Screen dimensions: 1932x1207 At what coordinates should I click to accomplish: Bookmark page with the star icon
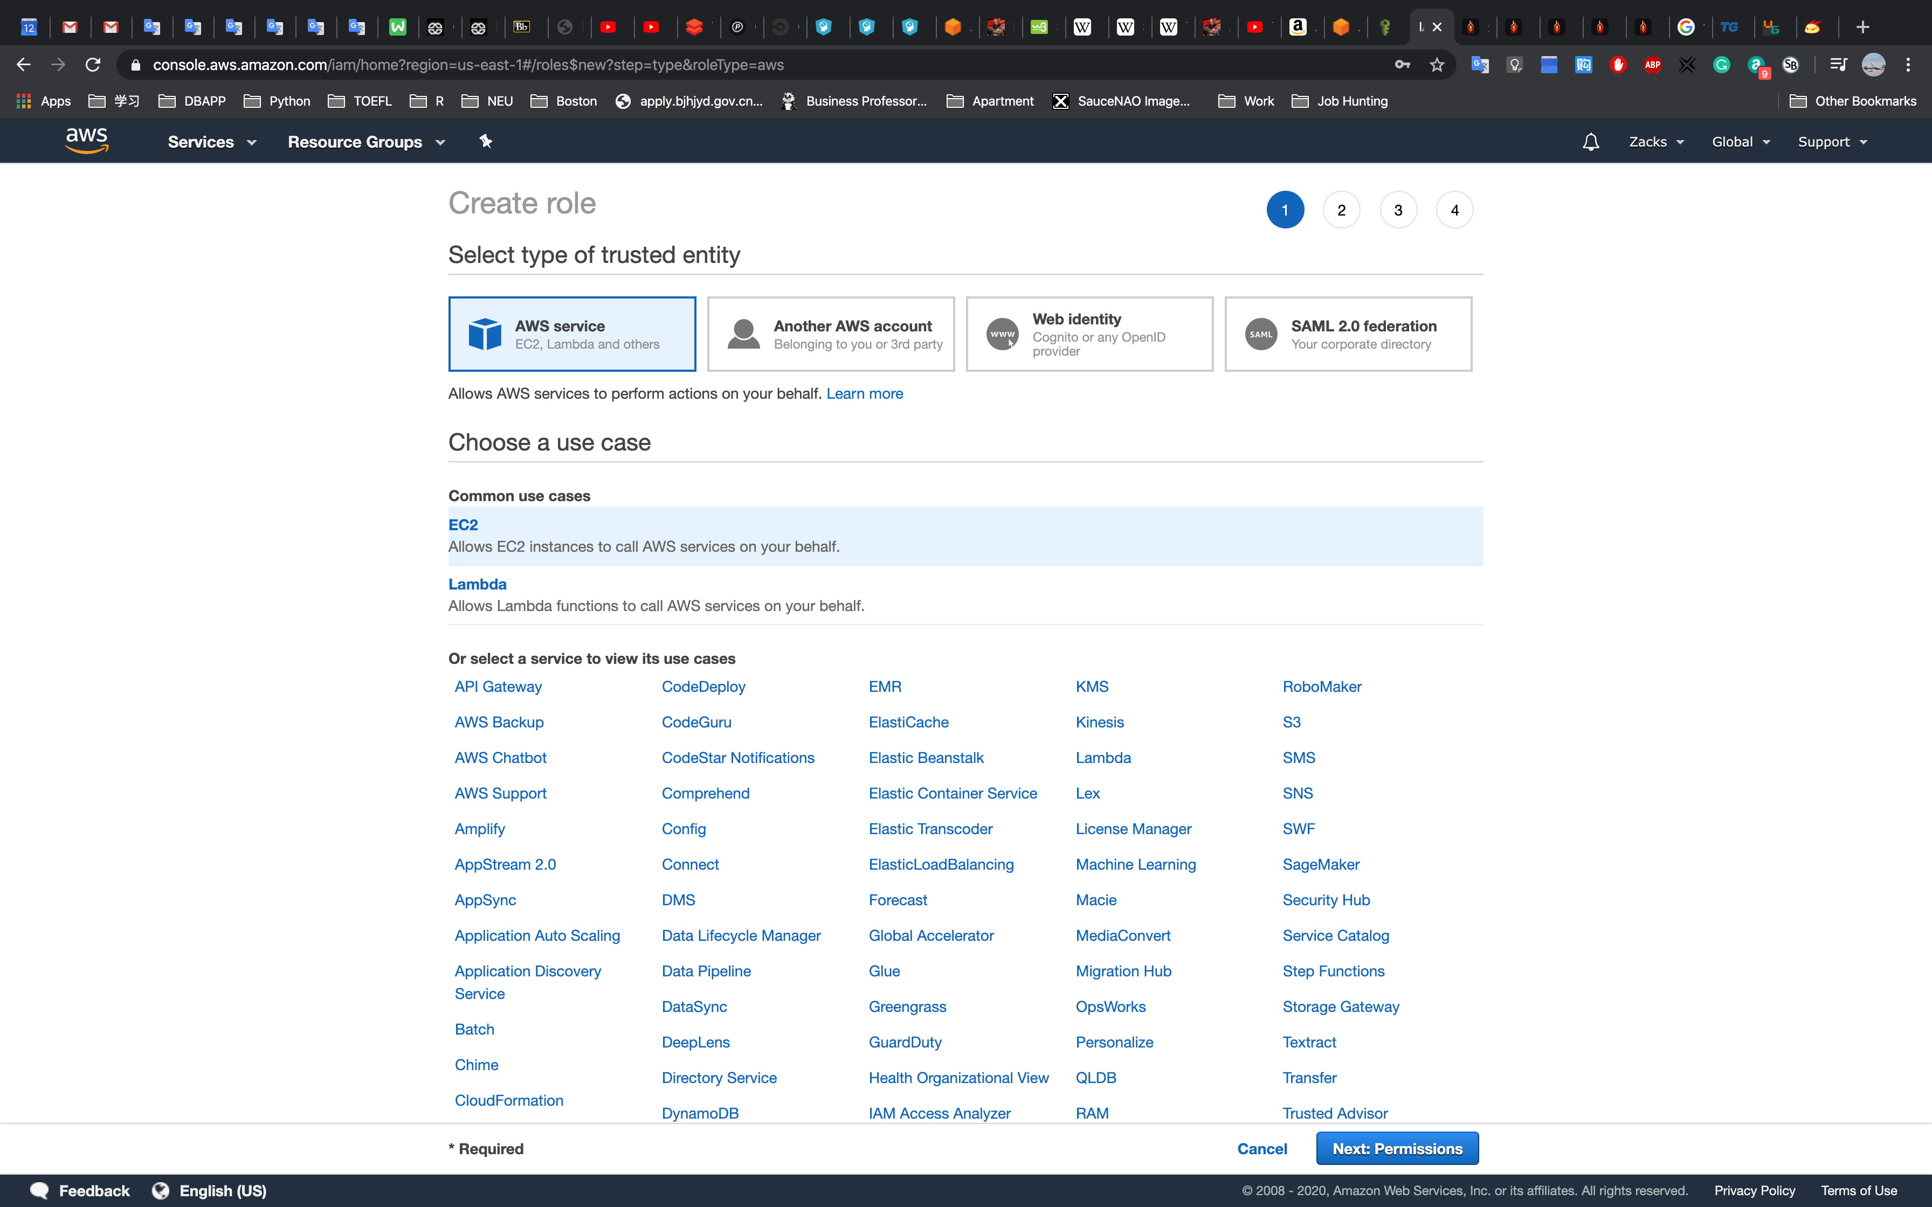[x=1437, y=65]
